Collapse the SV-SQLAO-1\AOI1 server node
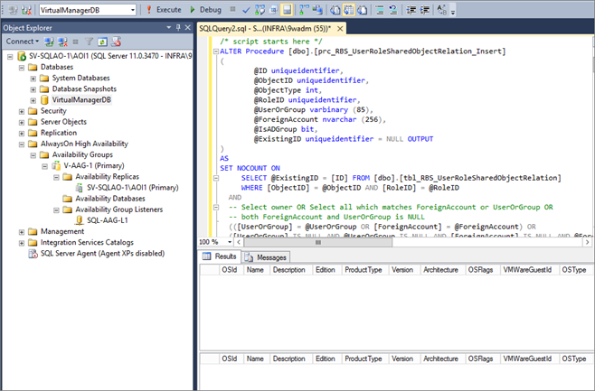This screenshot has width=595, height=391. [x=10, y=57]
